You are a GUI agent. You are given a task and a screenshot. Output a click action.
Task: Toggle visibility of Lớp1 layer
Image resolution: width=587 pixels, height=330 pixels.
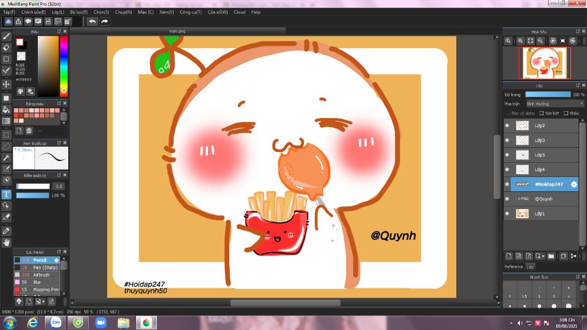pyautogui.click(x=507, y=214)
